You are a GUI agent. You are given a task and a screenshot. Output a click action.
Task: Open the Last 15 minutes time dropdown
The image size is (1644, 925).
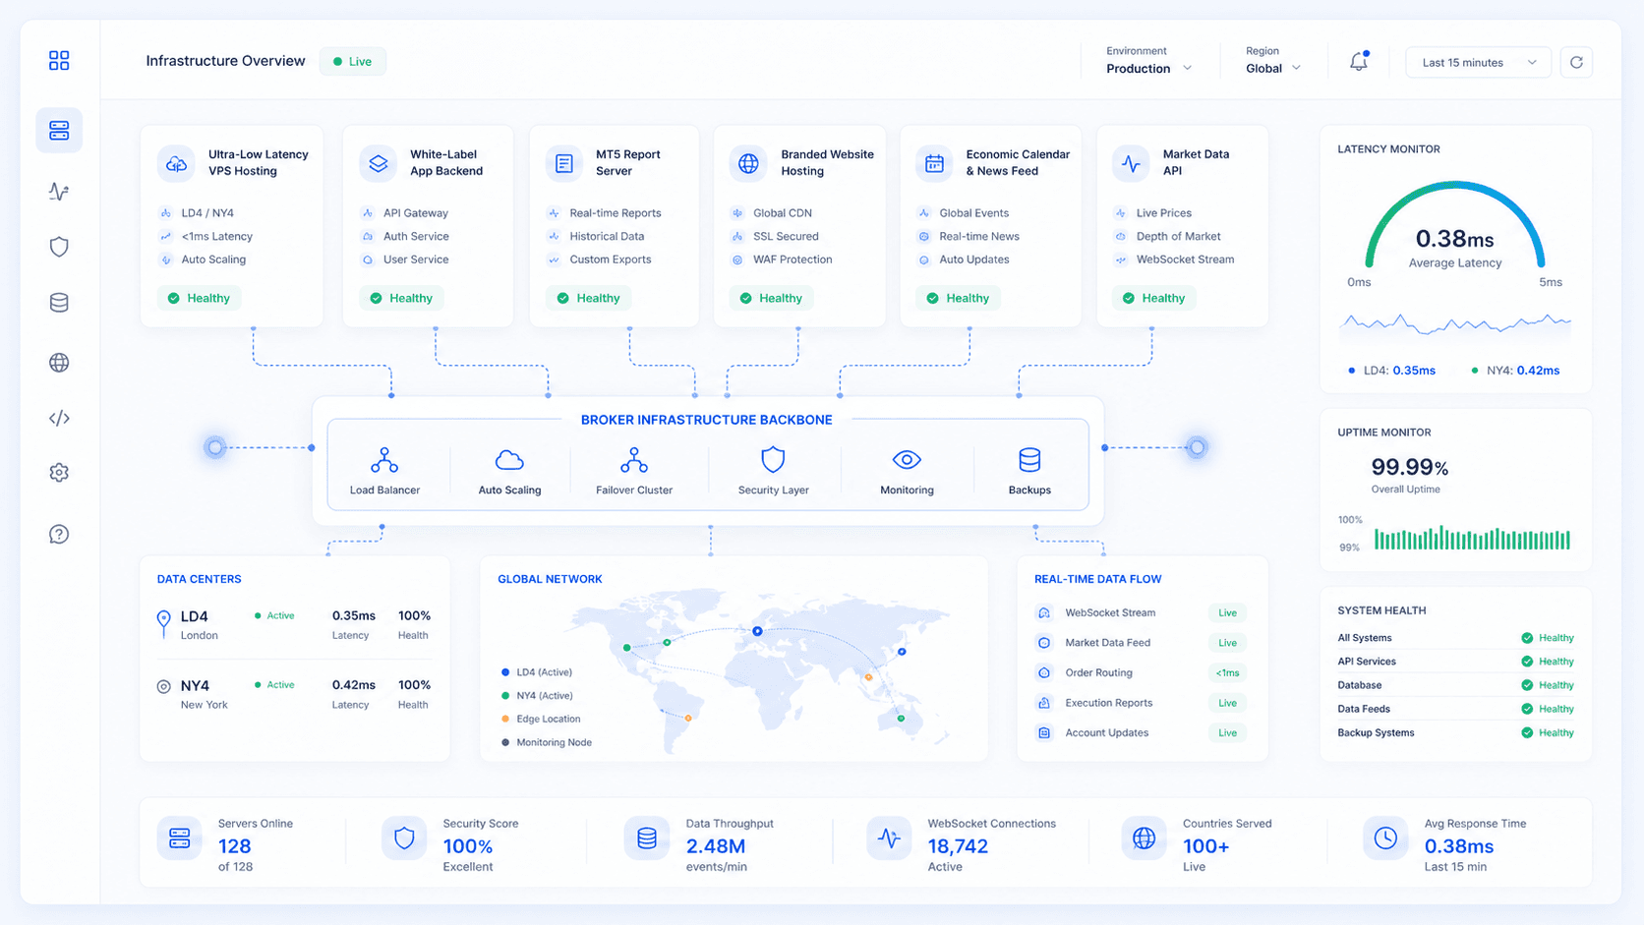[1478, 62]
